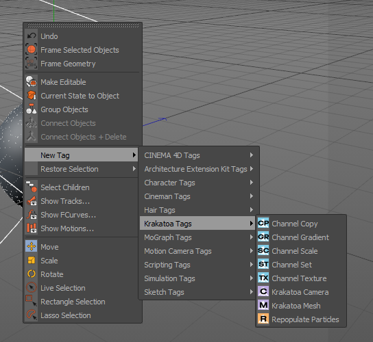Image resolution: width=373 pixels, height=342 pixels.
Task: Click the Group Objects icon
Action: click(32, 109)
